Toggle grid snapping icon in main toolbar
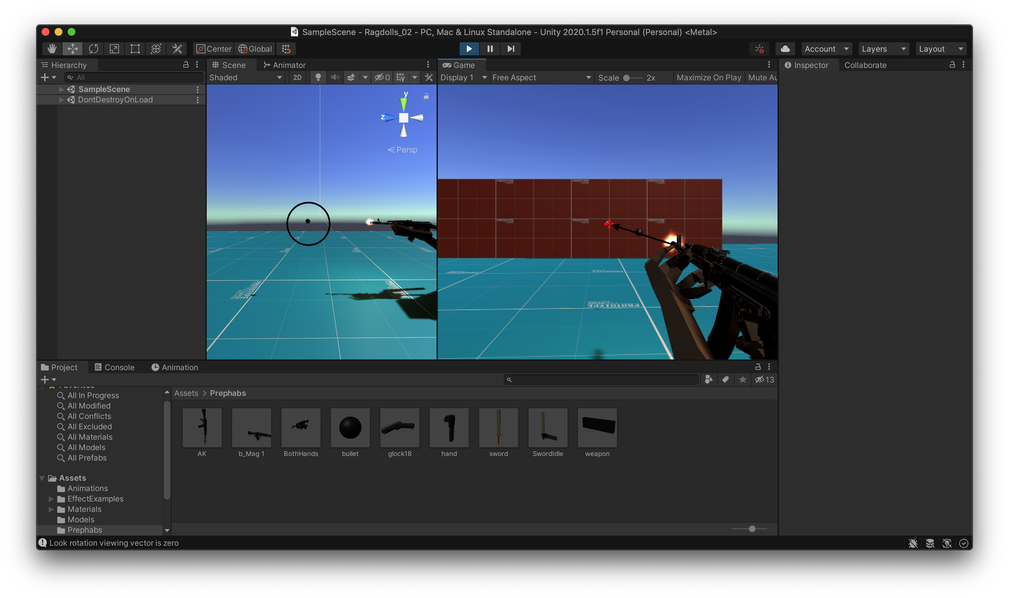The image size is (1009, 598). (x=286, y=49)
